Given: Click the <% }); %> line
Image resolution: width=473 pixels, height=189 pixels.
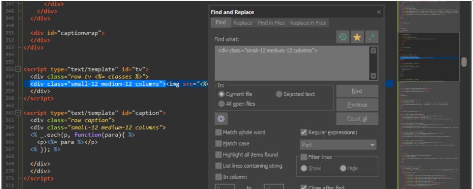Looking at the screenshot, I should [45, 149].
